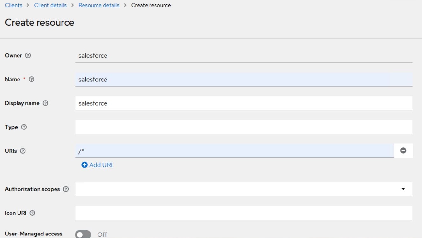Screen dimensions: 422x238
Task: Click Add URI button
Action: tap(97, 165)
